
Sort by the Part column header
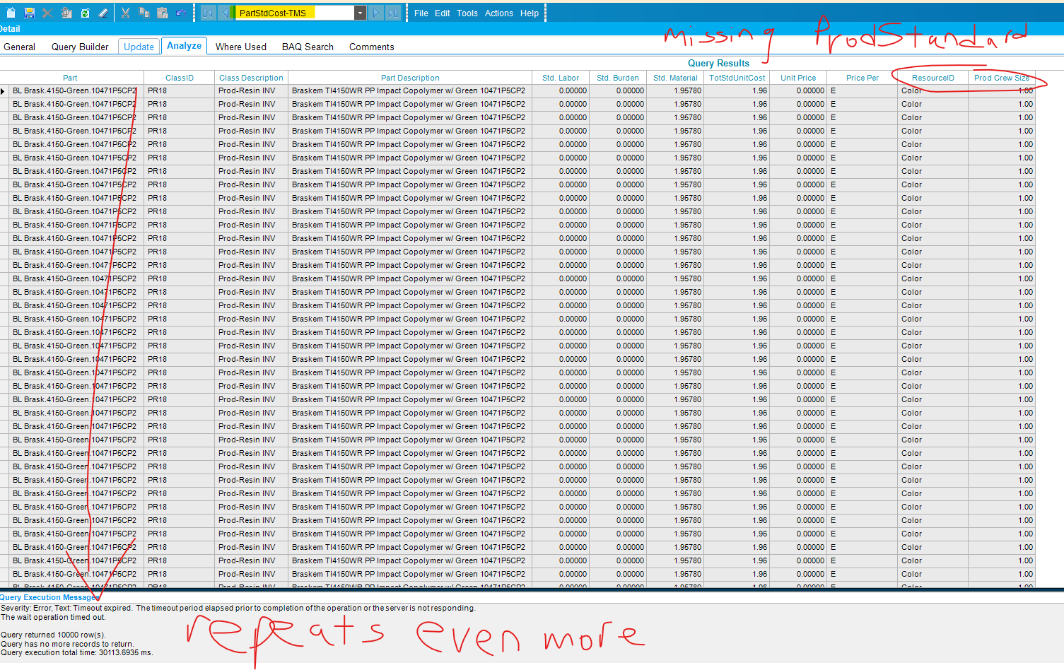tap(71, 78)
